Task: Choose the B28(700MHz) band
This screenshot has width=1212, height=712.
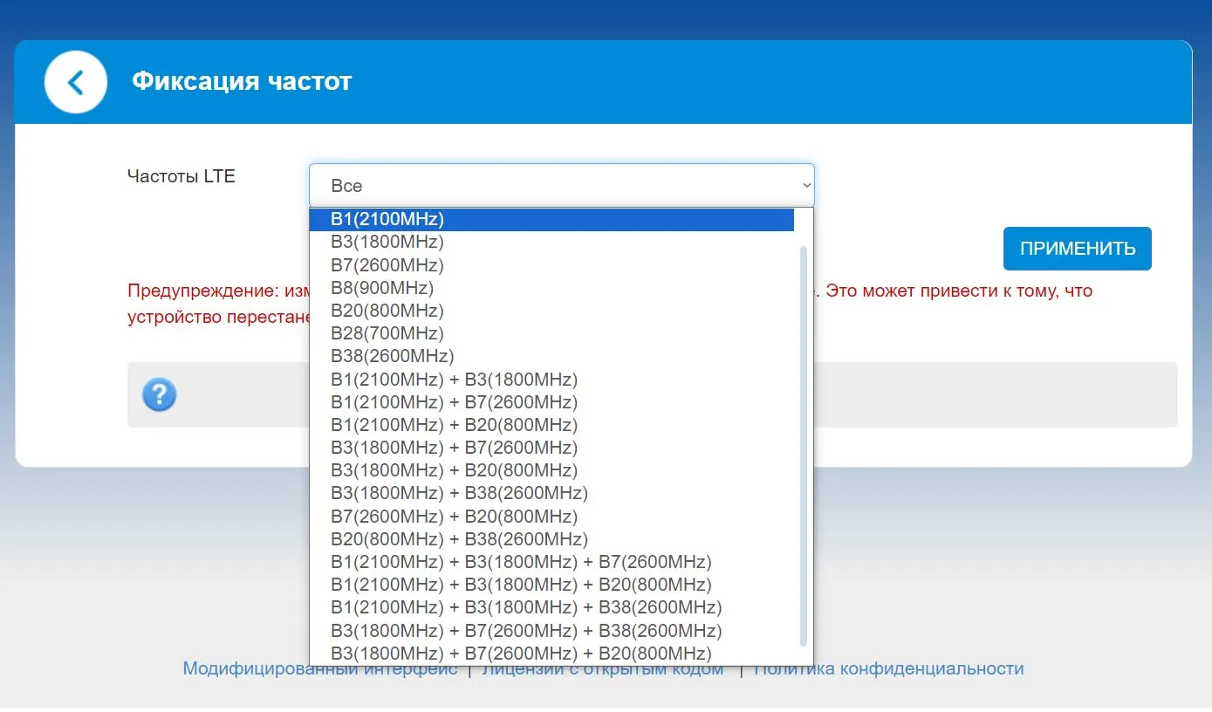Action: click(387, 333)
